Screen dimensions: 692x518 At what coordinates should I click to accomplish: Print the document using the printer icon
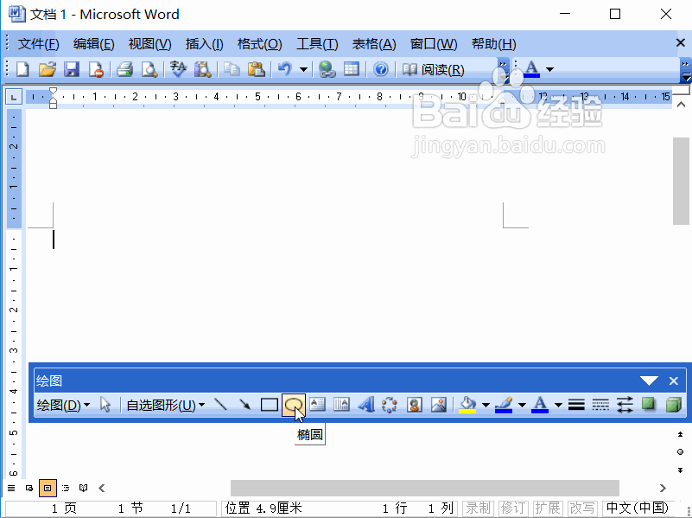[x=125, y=69]
